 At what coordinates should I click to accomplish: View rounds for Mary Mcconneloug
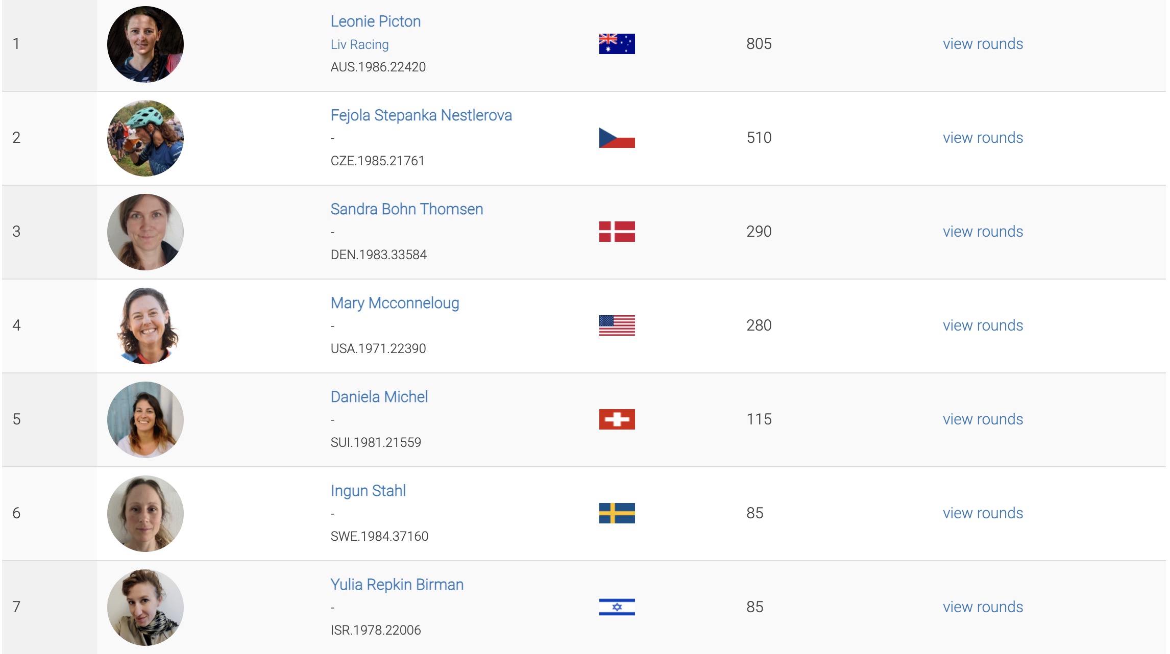pyautogui.click(x=983, y=325)
